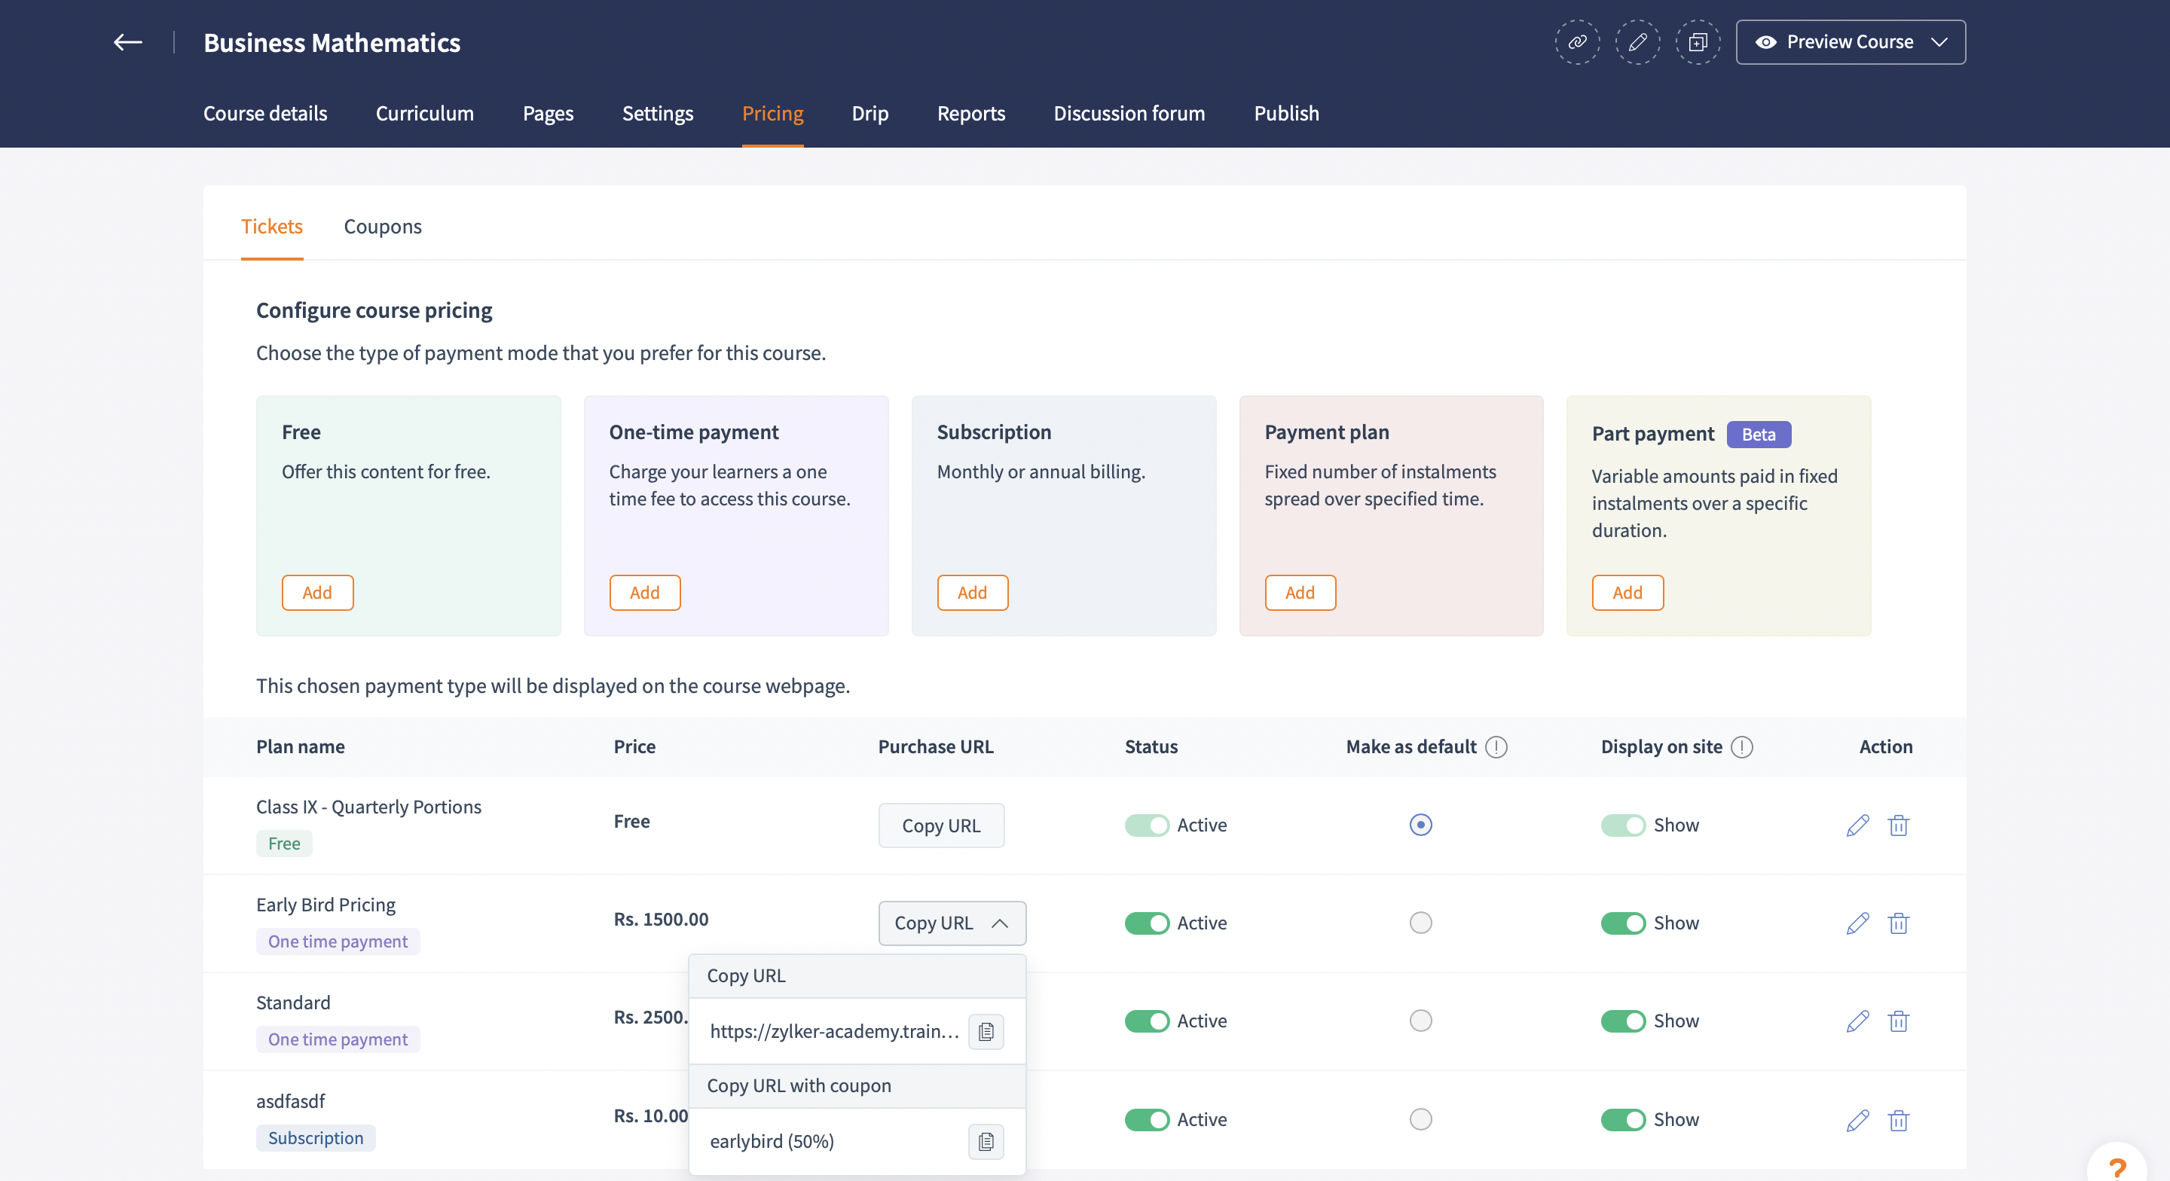The height and width of the screenshot is (1181, 2170).
Task: Select Copy URL with coupon option
Action: 799,1085
